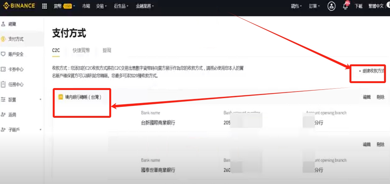Open the 市場 menu item
Viewport: 390px width, 184px height.
point(86,6)
